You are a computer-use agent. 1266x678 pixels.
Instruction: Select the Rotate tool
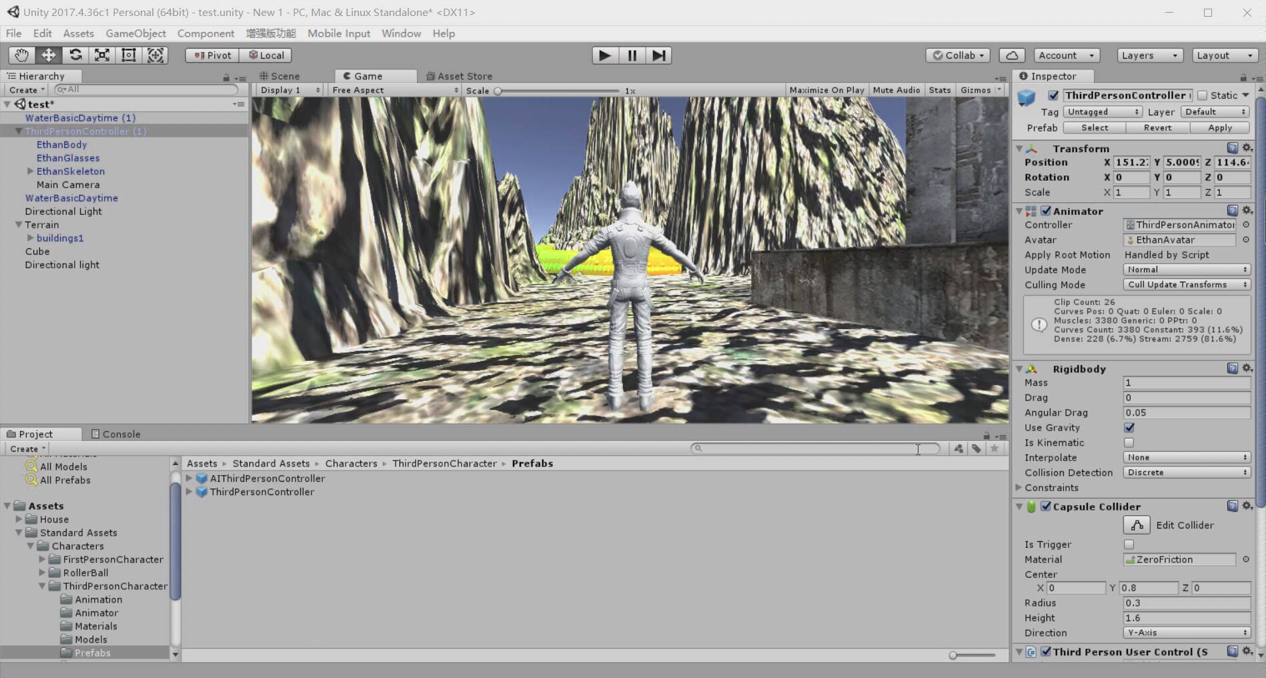click(75, 55)
